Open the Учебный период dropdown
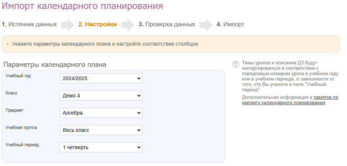The width and height of the screenshot is (347, 166). (x=101, y=147)
